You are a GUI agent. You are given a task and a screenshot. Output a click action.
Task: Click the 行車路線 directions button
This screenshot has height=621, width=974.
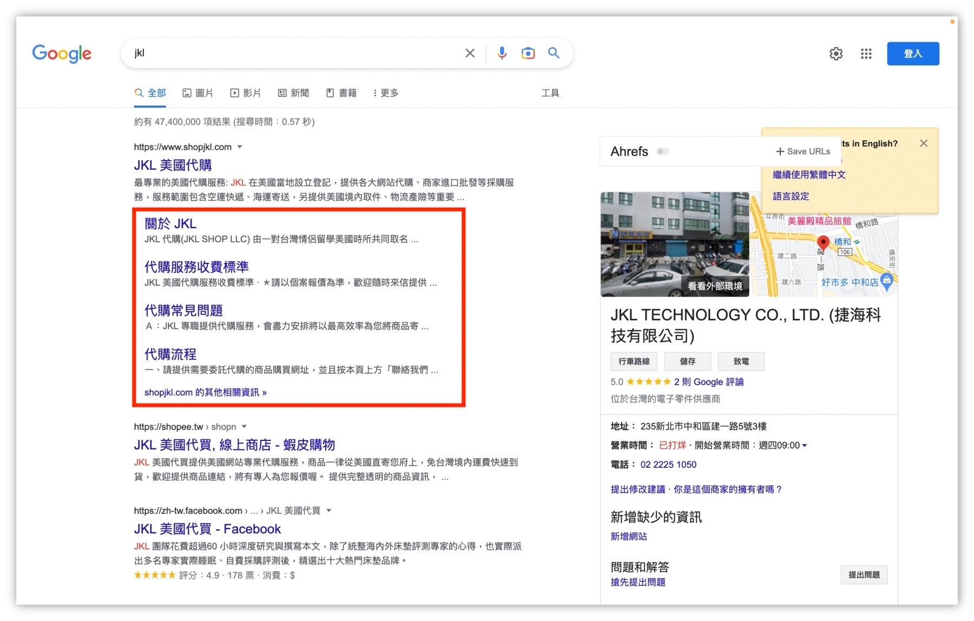coord(634,361)
